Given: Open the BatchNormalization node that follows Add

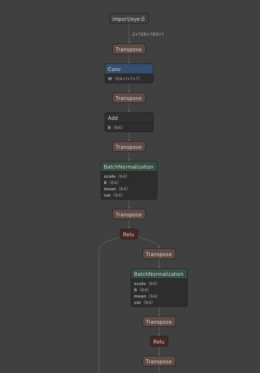Looking at the screenshot, I should pos(129,166).
